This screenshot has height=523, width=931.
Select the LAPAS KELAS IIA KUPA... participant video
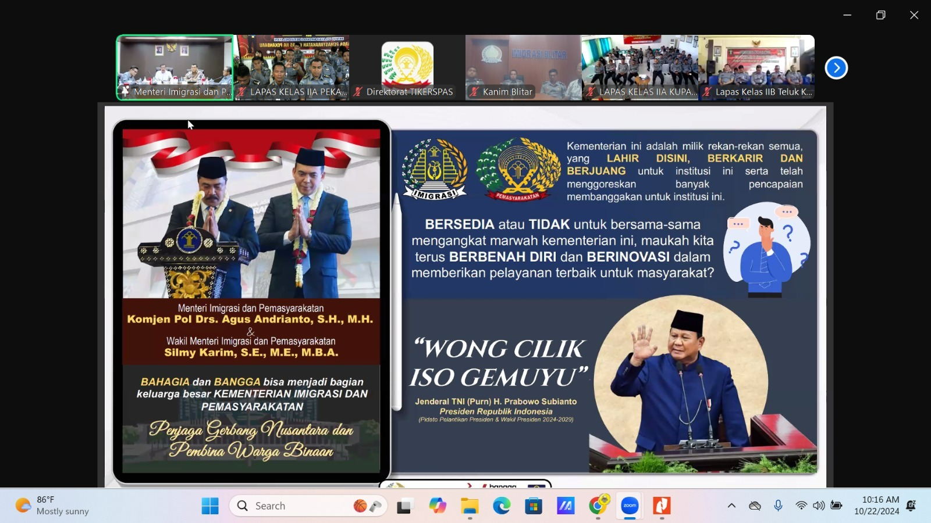(x=640, y=67)
